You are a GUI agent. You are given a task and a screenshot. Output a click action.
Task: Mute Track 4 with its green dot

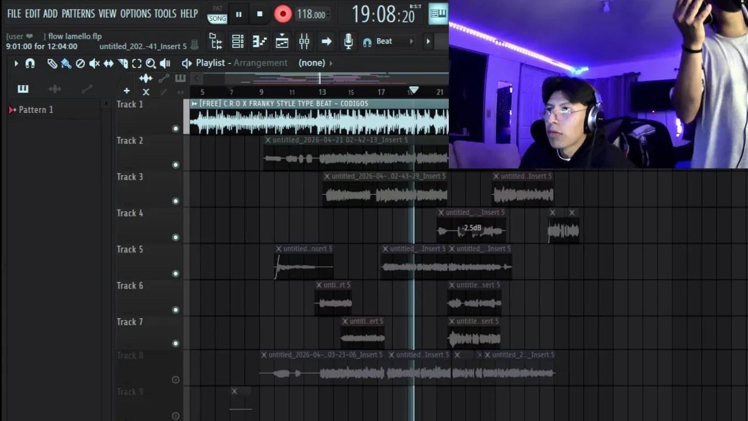click(175, 237)
